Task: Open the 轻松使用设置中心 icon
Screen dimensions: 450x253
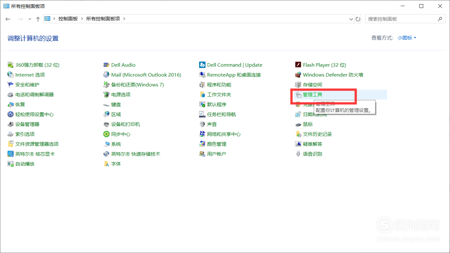Action: (10, 114)
